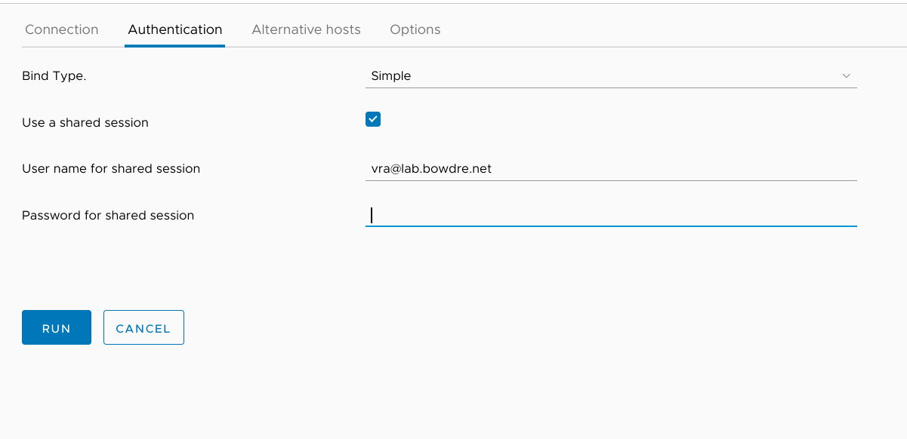Switch to the Connection tab
This screenshot has height=439, width=907.
(62, 30)
